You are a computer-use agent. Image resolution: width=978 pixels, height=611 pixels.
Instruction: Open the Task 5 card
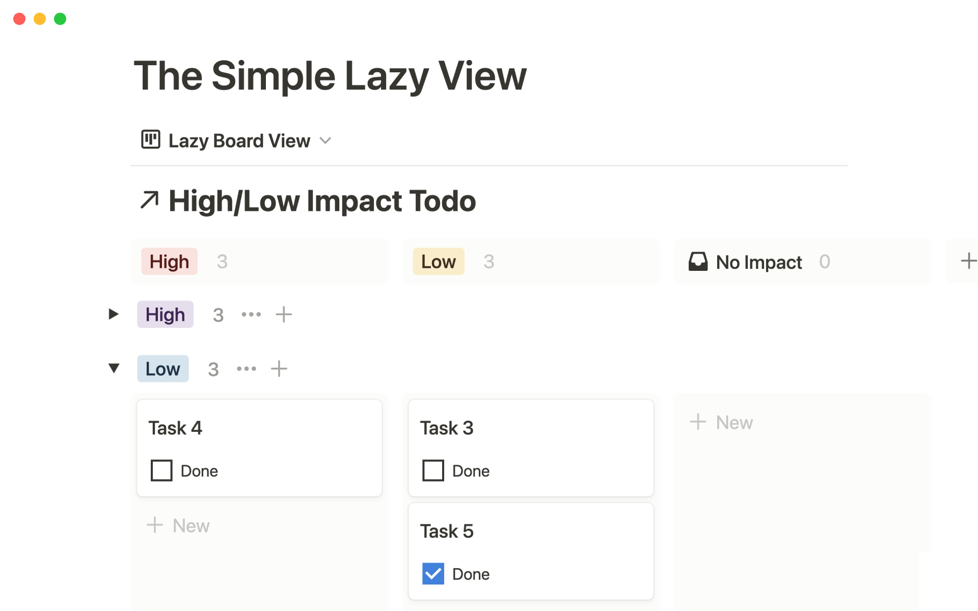tap(531, 532)
